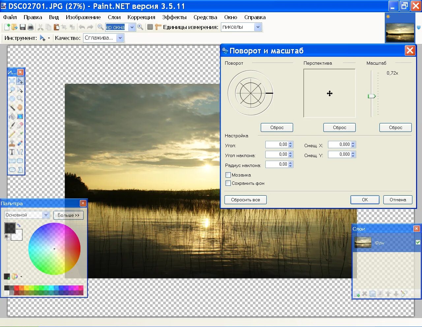Toggle the rulers icon
Viewport: 422px width, 327px height.
(158, 27)
